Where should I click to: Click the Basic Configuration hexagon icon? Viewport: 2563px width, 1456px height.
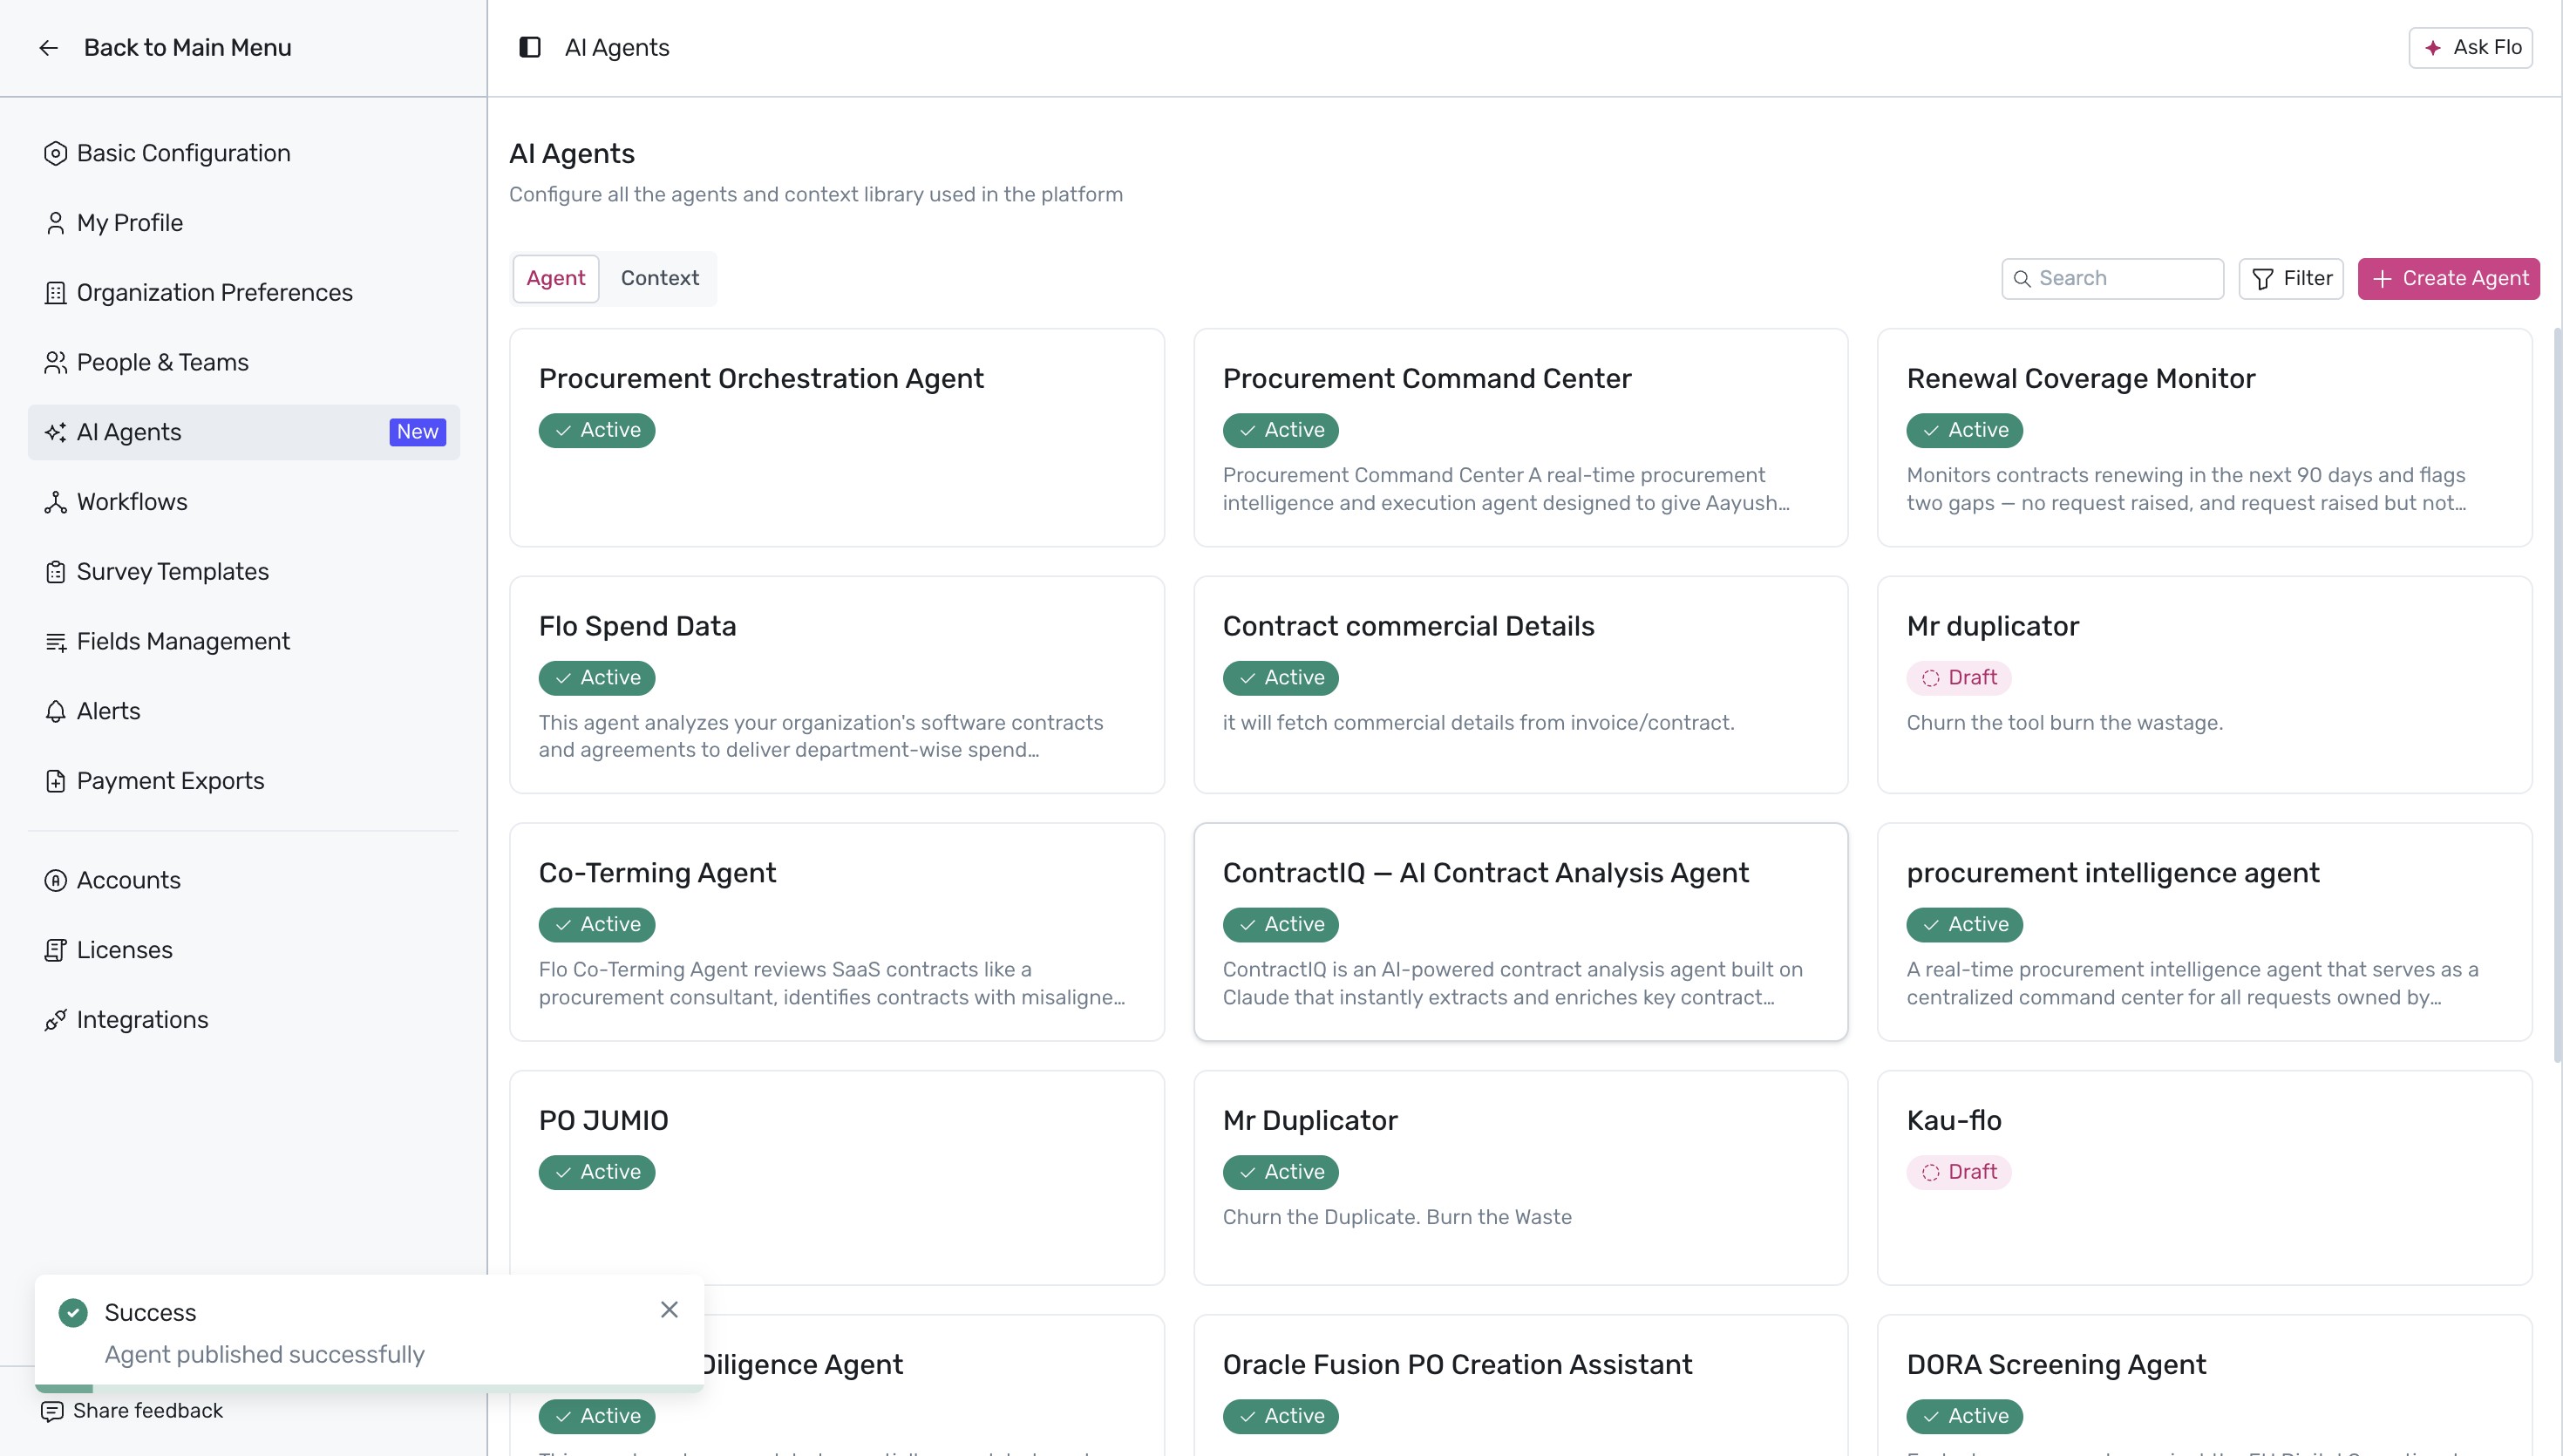[56, 153]
